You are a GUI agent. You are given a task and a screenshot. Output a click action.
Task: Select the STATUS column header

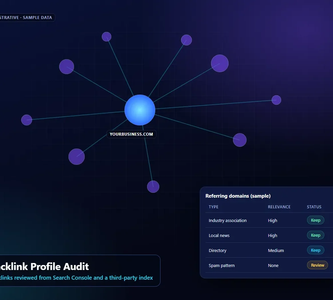[314, 207]
